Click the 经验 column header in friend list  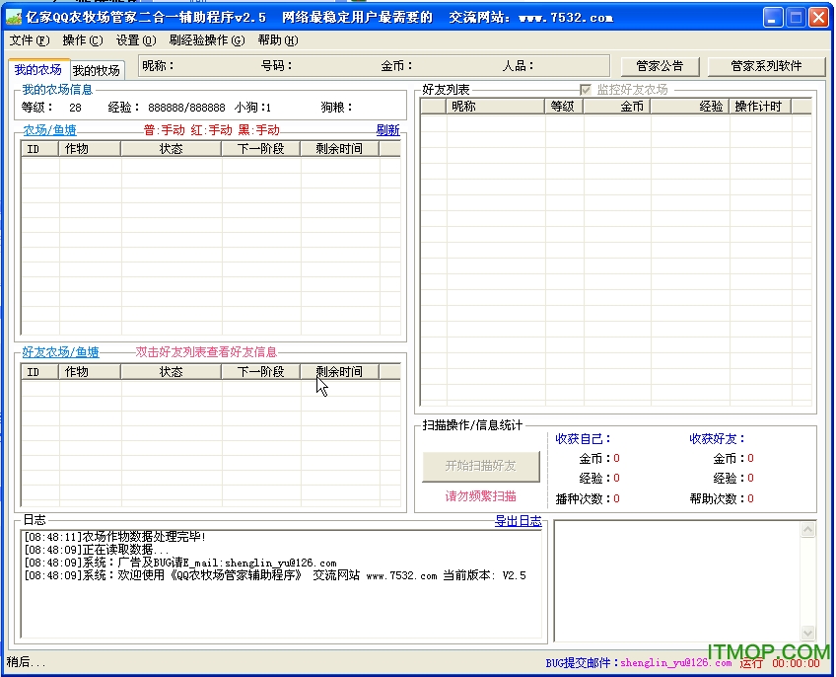pos(690,107)
